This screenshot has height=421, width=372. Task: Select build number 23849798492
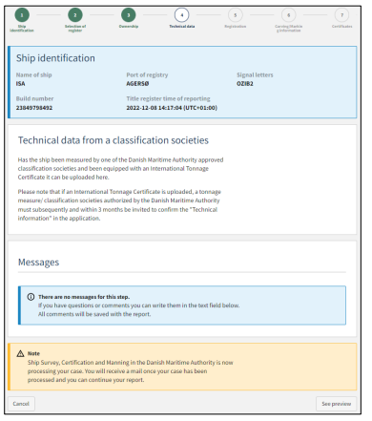34,108
